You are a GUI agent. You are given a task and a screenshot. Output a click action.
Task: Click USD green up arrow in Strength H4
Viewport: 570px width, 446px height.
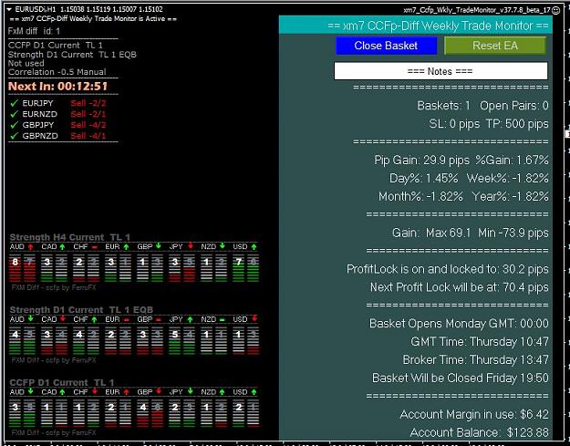coord(254,247)
